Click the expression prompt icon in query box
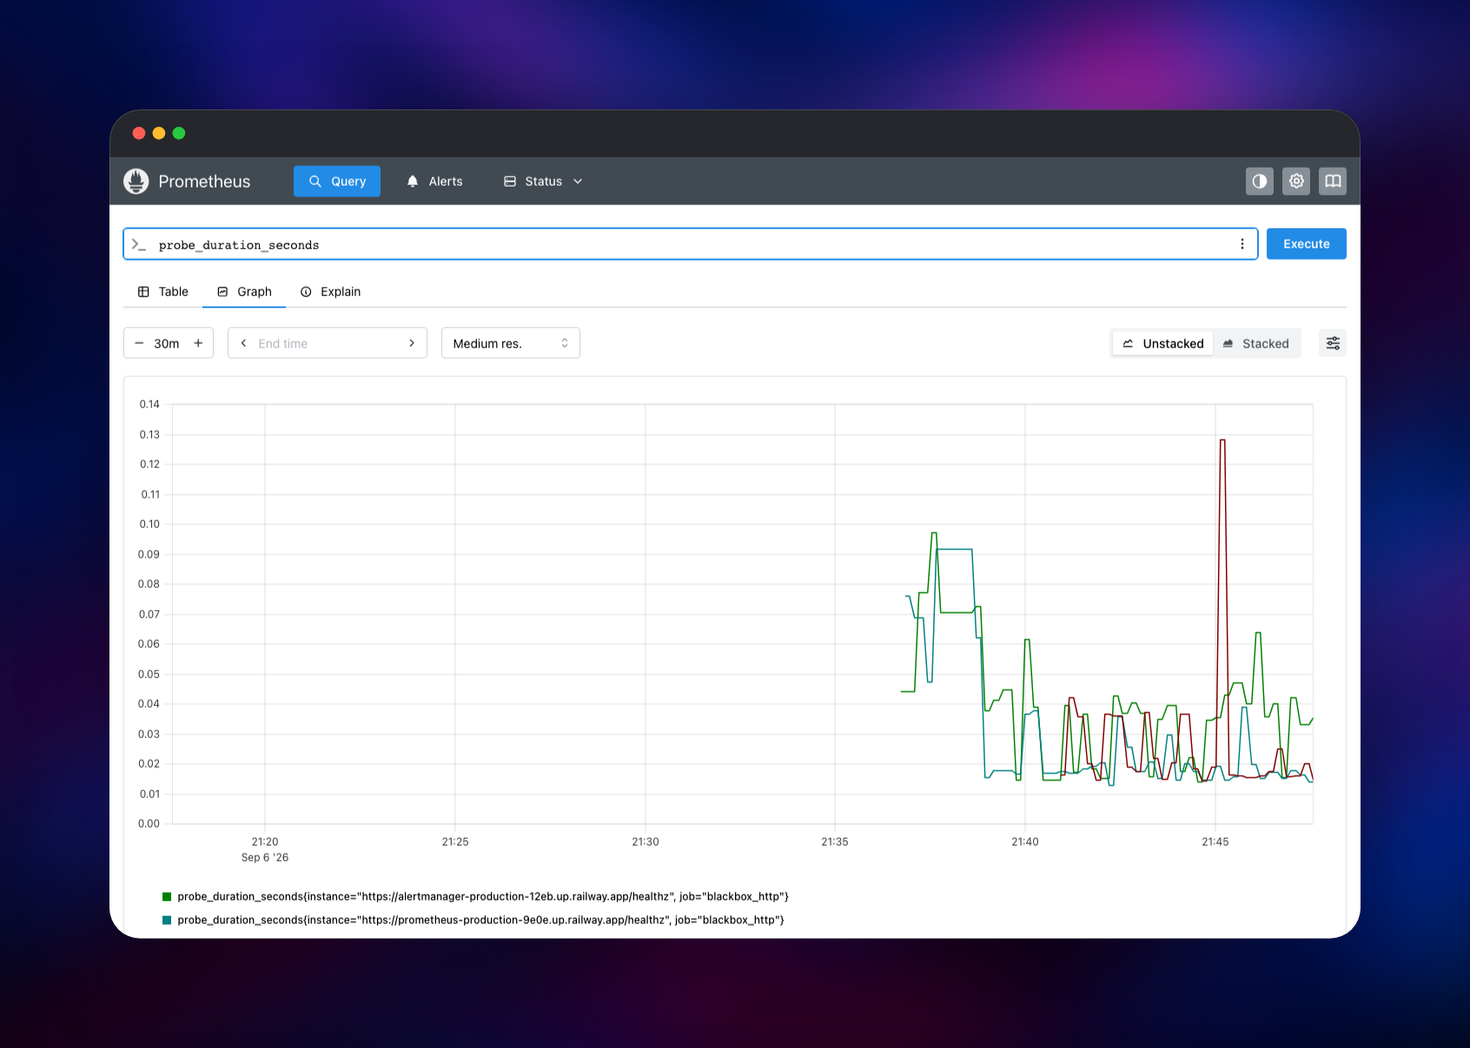 pyautogui.click(x=139, y=245)
